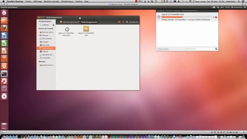Image resolution: width=247 pixels, height=139 pixels.
Task: Open the Ubuntu One launcher icon
Action: (x=4, y=66)
